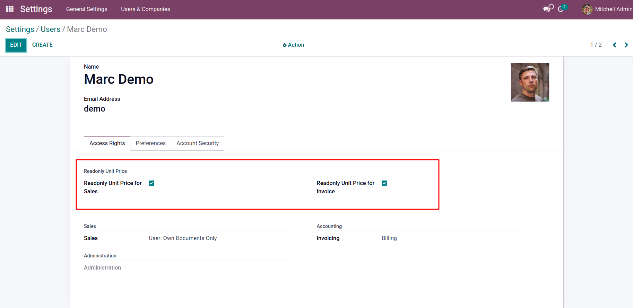Navigate to Users in the breadcrumb
The height and width of the screenshot is (308, 633).
[51, 29]
